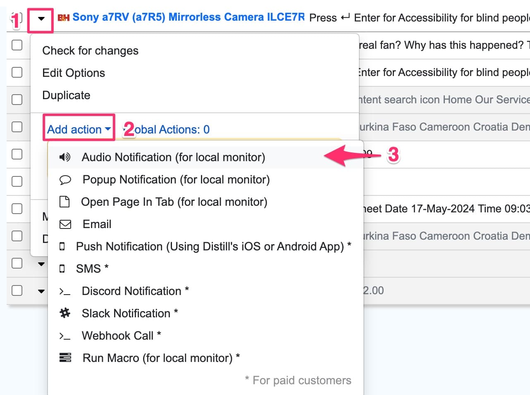Click the envelope icon beside Email
This screenshot has width=530, height=395.
pos(65,224)
